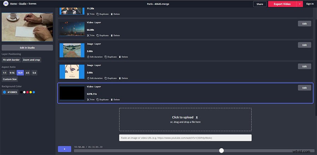Go to Studio in the breadcrumb
This screenshot has height=155, width=317.
click(x=23, y=4)
